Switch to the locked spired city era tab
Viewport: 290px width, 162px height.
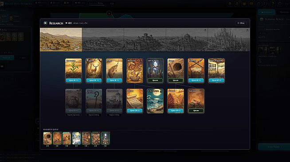(229, 40)
